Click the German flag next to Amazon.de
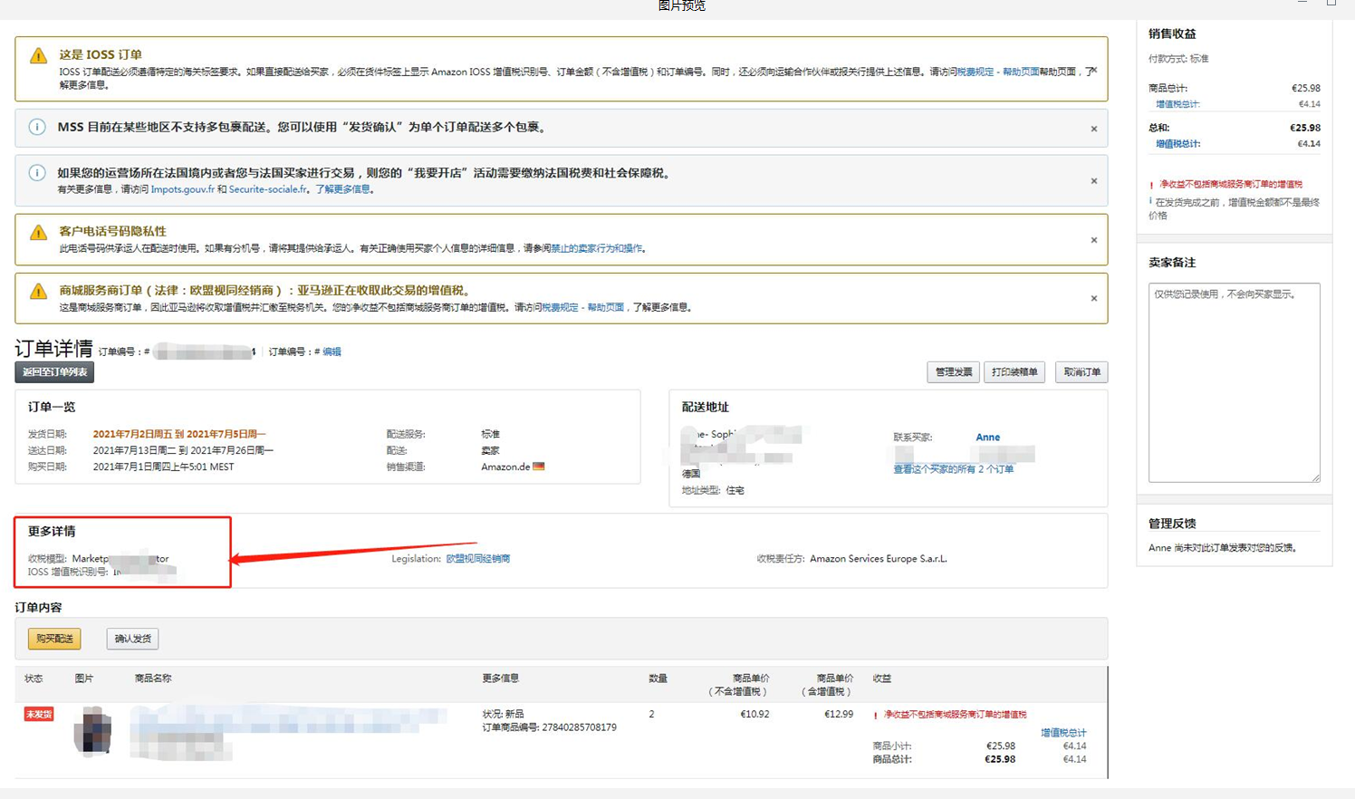1355x799 pixels. pyautogui.click(x=539, y=467)
